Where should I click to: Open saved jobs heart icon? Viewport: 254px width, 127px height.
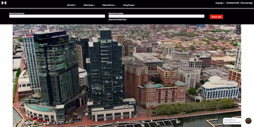click(238, 27)
